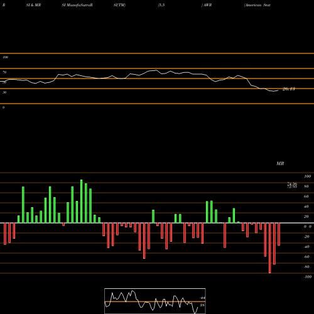Click the 38 label in mini chart
The image size is (314, 314).
[202, 305]
